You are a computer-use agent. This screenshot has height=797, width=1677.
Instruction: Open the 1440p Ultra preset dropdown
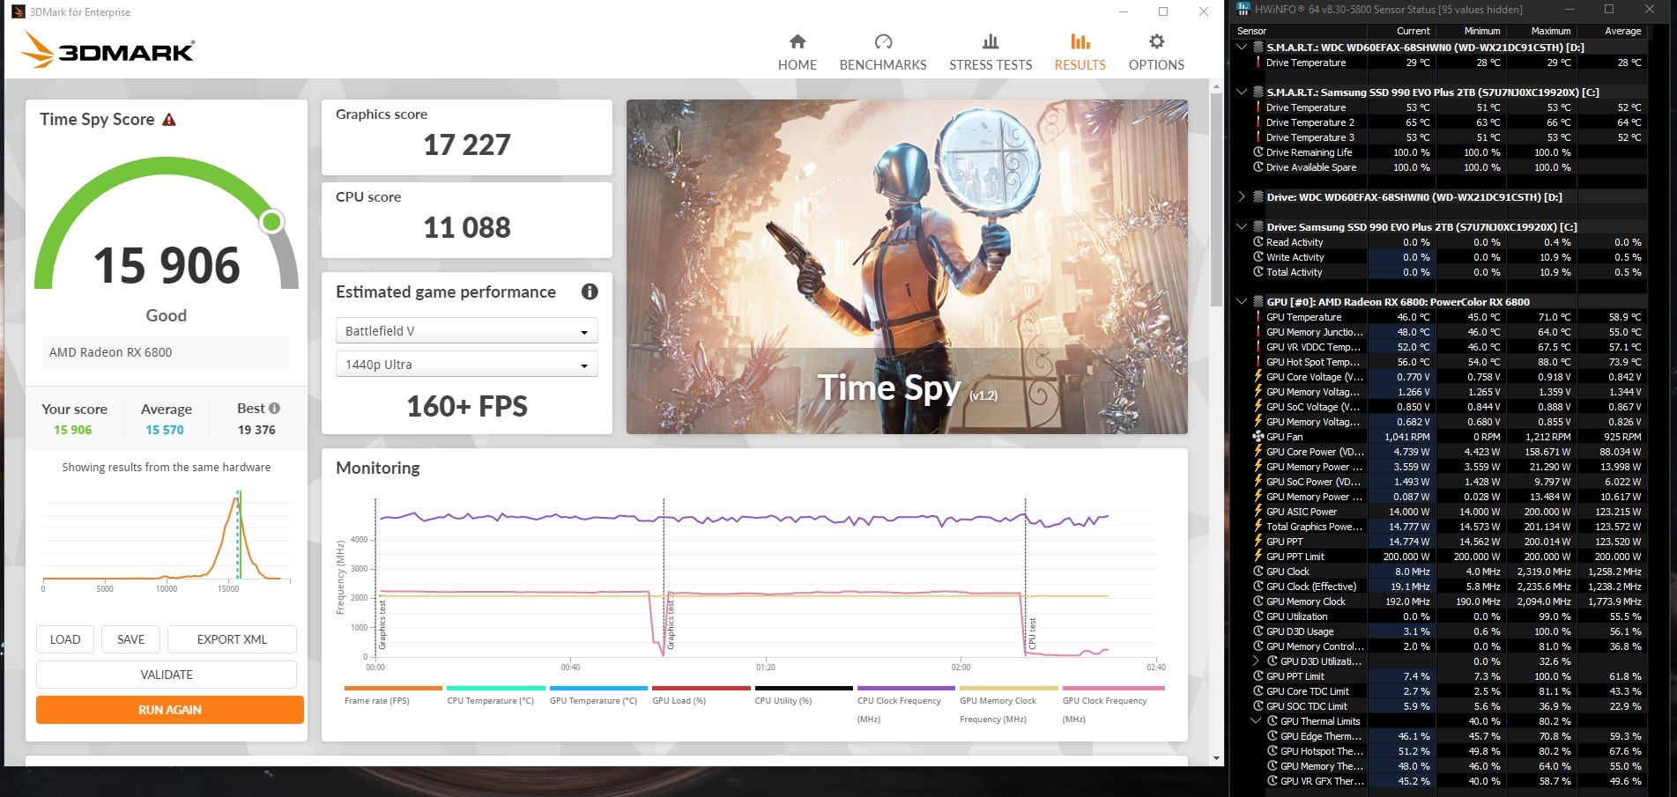coord(467,365)
